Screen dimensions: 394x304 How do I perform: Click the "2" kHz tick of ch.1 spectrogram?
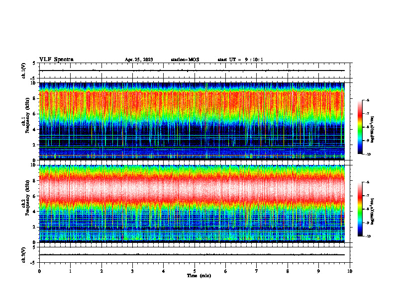tap(35, 145)
